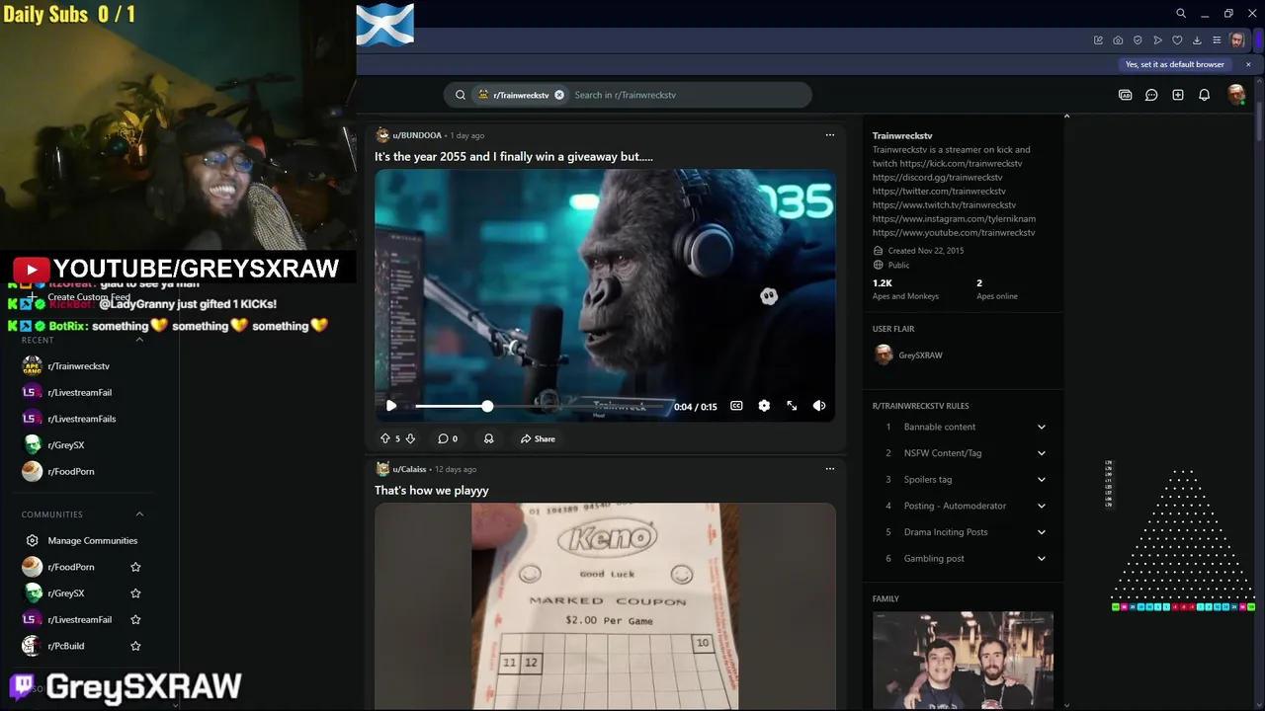Toggle closed captions on the video
Viewport: 1265px width, 711px height.
736,406
